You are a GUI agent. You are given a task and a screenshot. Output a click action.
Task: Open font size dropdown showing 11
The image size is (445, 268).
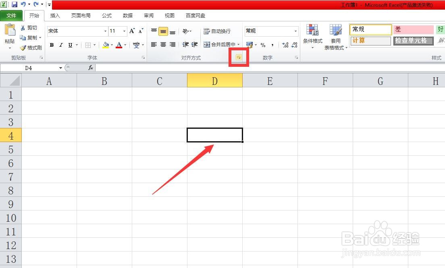coord(124,31)
